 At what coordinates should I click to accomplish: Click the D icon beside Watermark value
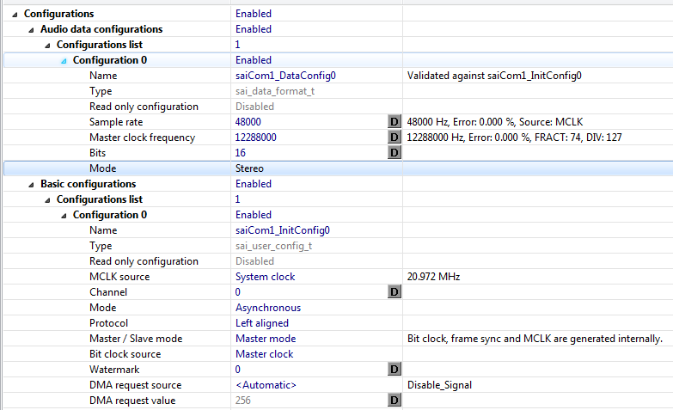click(395, 370)
